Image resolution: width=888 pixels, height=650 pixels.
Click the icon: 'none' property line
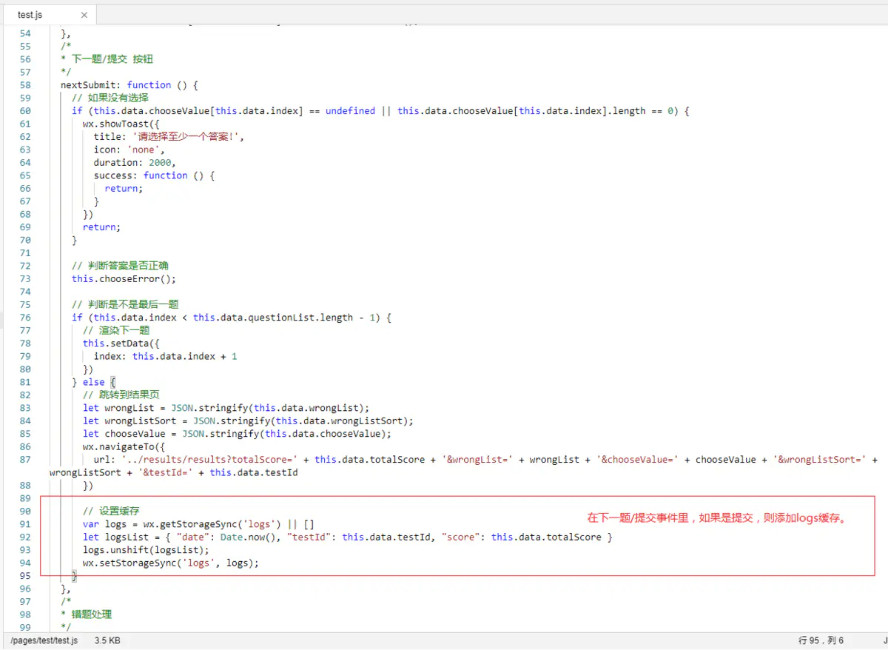pyautogui.click(x=129, y=150)
